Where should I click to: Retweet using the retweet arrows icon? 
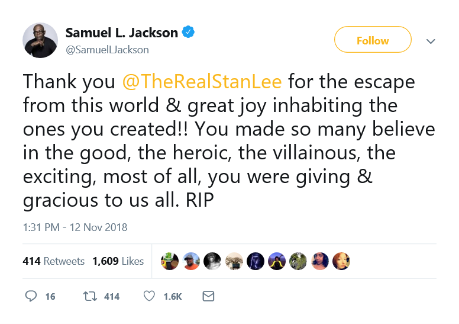pyautogui.click(x=90, y=296)
